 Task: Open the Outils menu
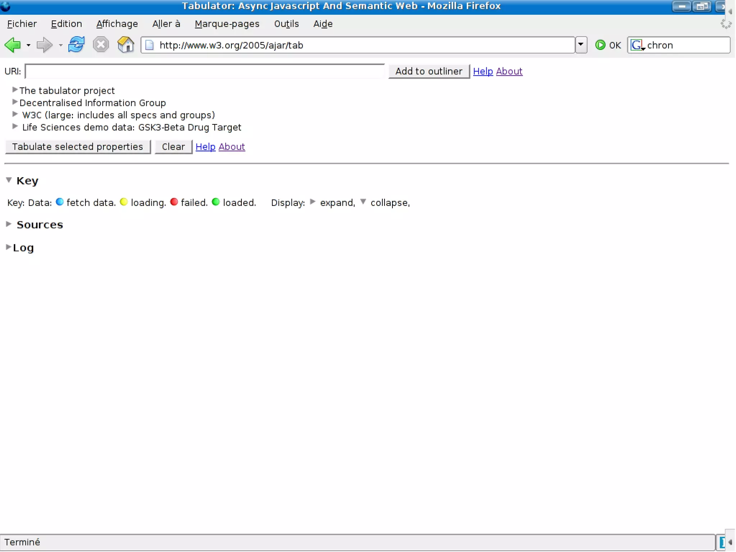coord(286,24)
